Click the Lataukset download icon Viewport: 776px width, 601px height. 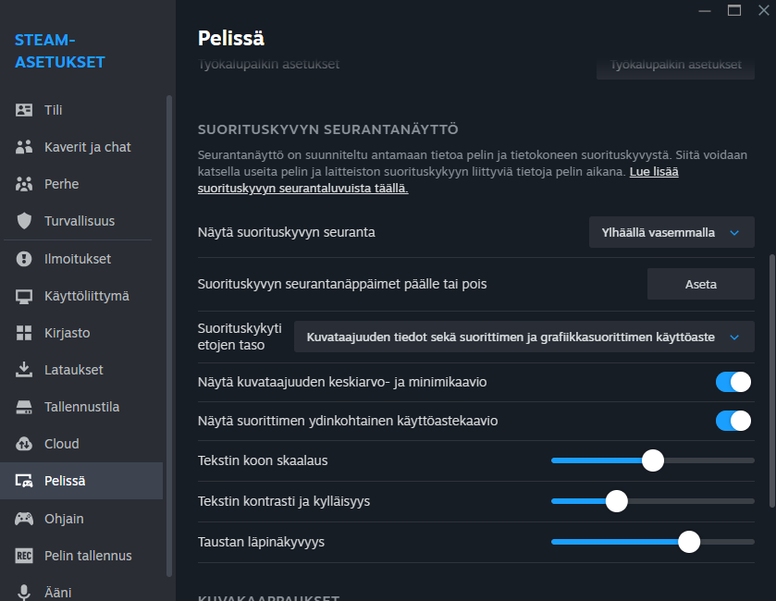25,370
